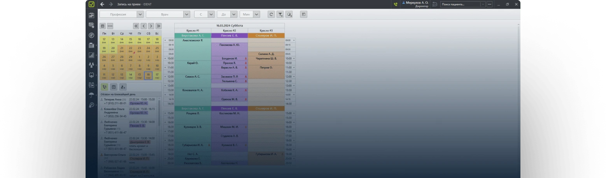This screenshot has height=178, width=606.
Task: Click the refresh schedule icon
Action: [x=271, y=14]
